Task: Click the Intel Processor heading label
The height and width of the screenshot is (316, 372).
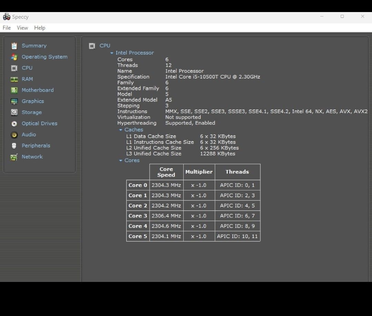Action: tap(135, 53)
